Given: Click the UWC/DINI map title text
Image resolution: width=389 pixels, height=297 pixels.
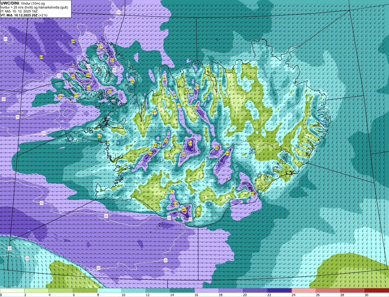Looking at the screenshot, I should pyautogui.click(x=10, y=3).
